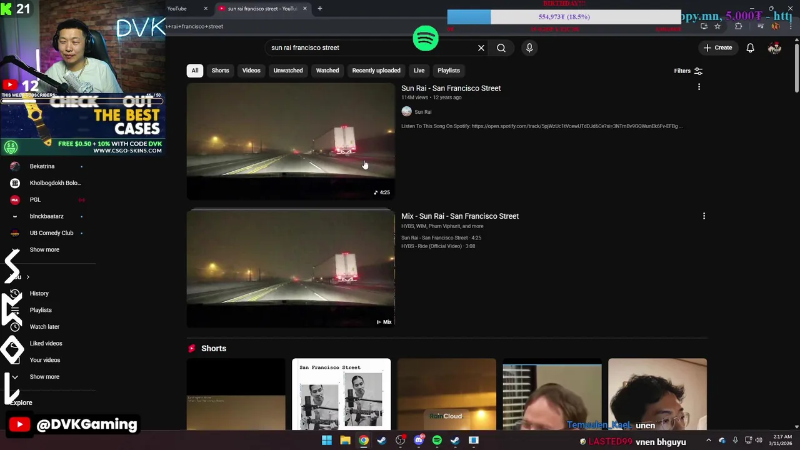Viewport: 800px width, 450px height.
Task: Open a new browser tab with plus
Action: [x=319, y=8]
